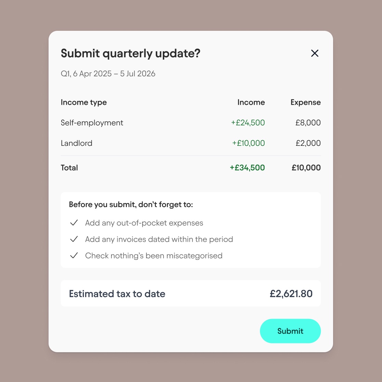Click the checkmark beside out-of-pocket expenses

[74, 222]
